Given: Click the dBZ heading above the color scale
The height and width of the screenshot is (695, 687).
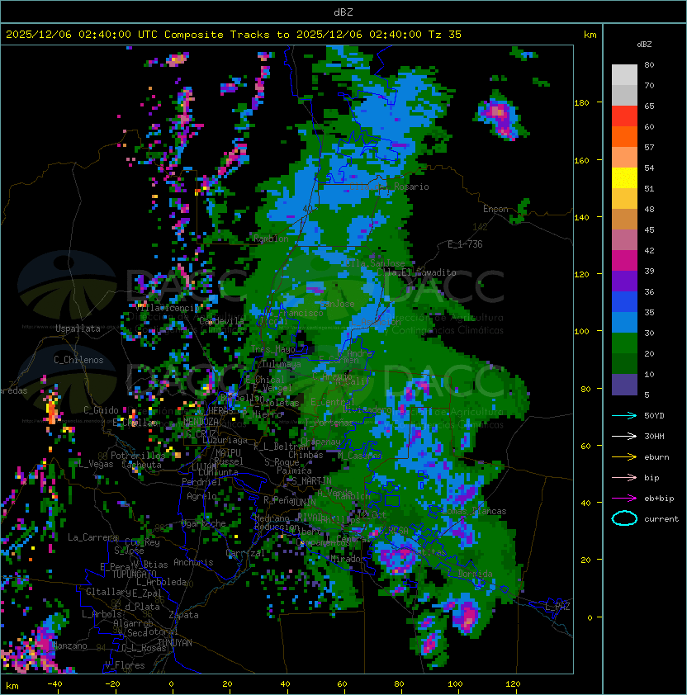Looking at the screenshot, I should pos(644,45).
